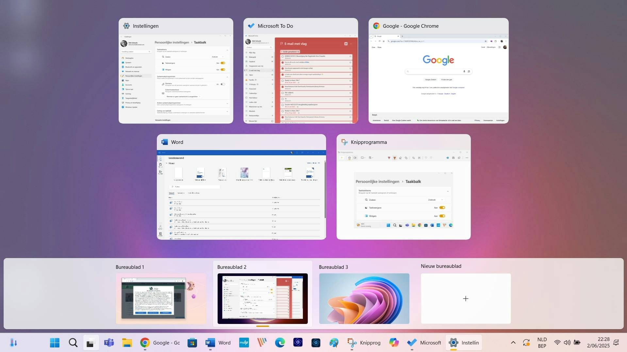Click the 'Bureaublad 2' desktop name label
The height and width of the screenshot is (352, 627).
(x=232, y=267)
